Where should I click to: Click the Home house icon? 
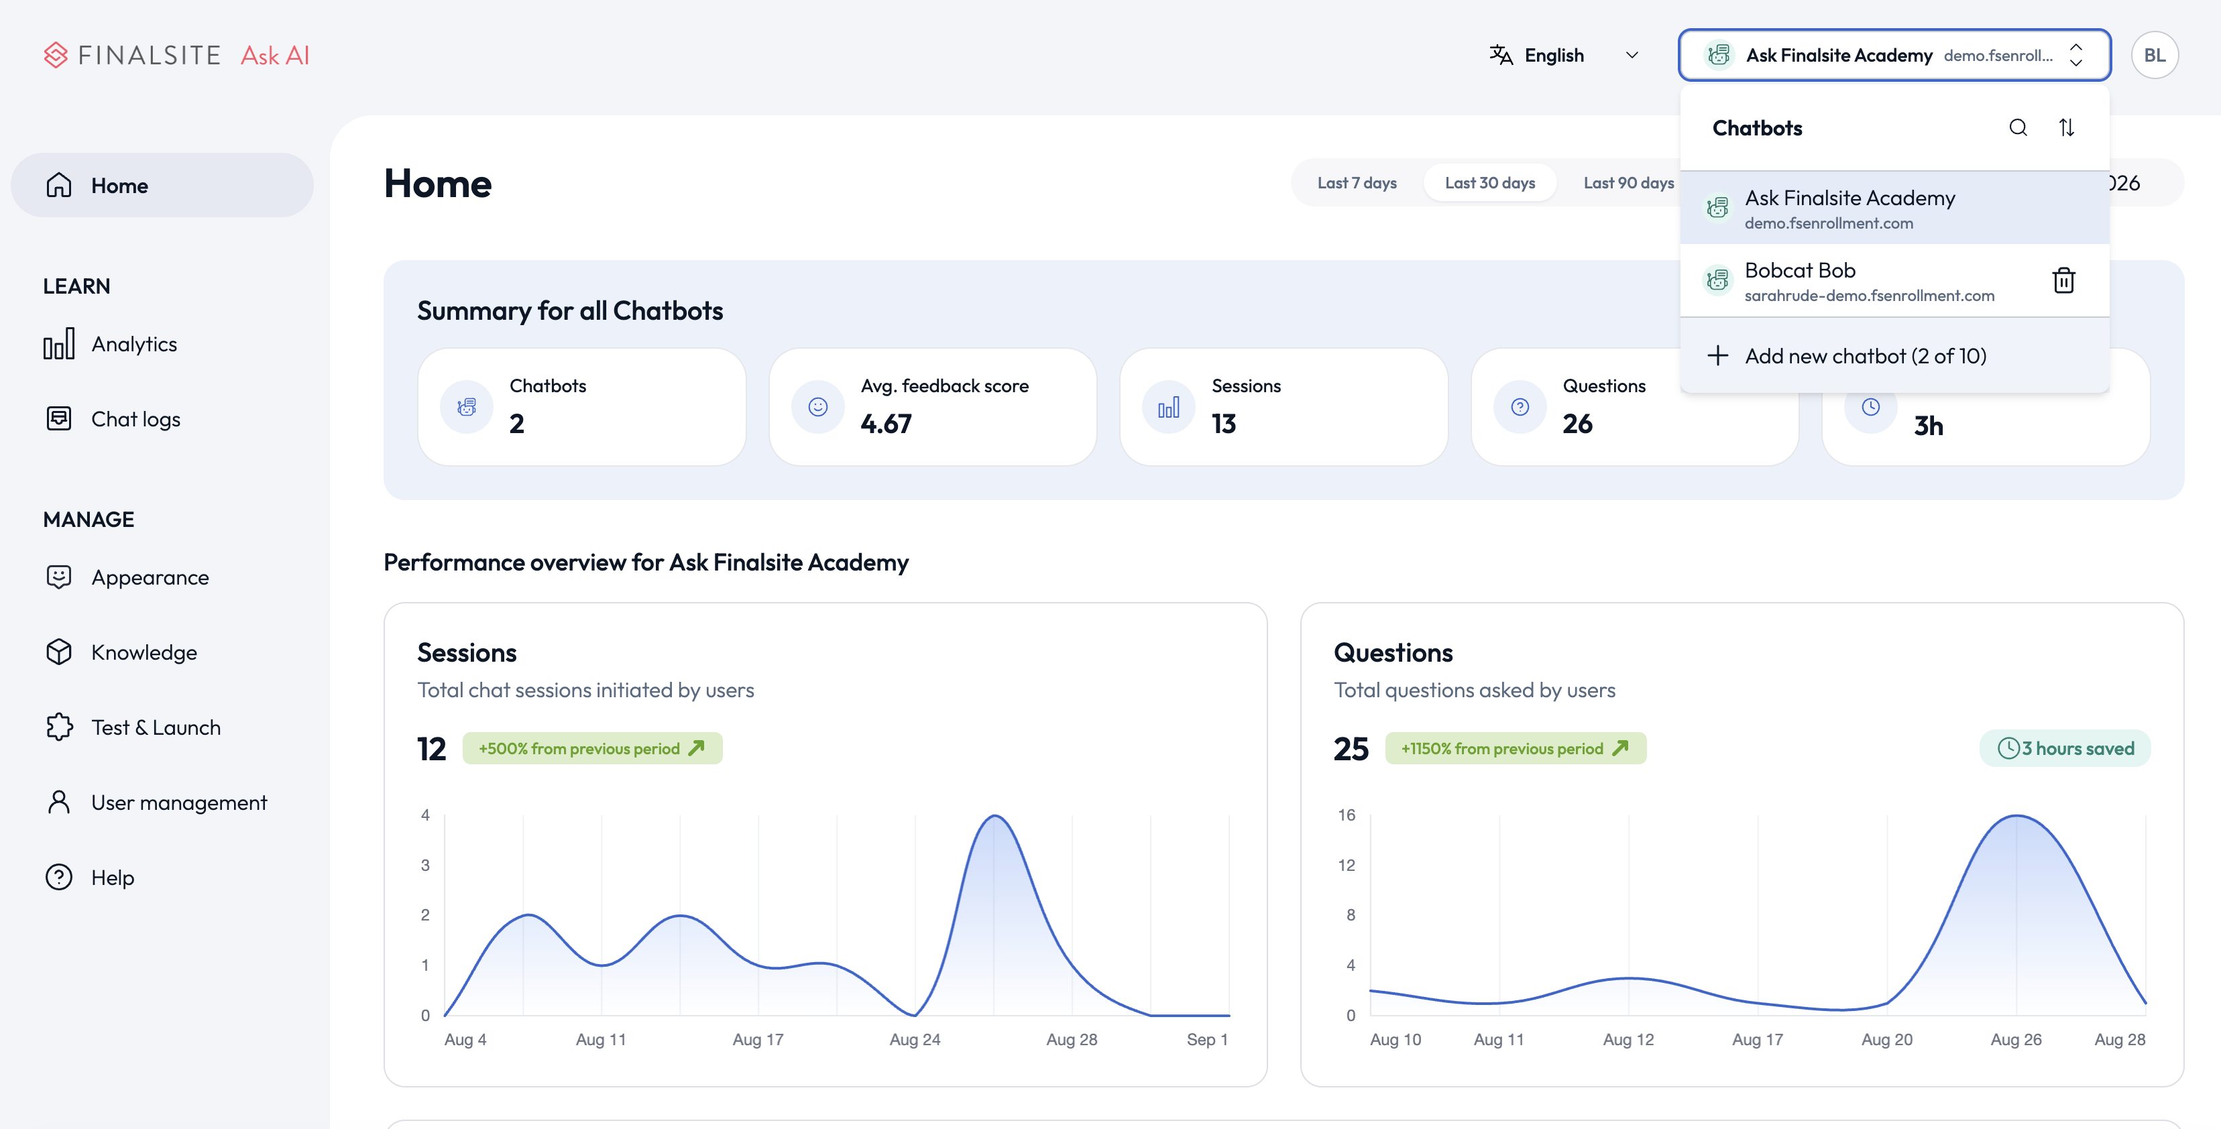(58, 184)
